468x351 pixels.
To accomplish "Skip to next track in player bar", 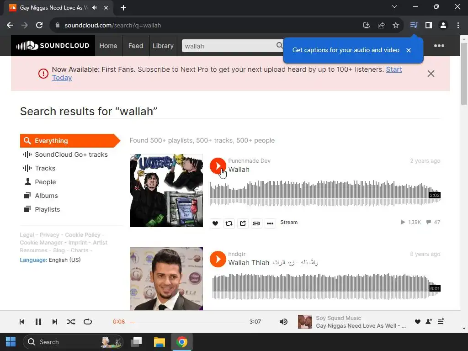I will (55, 322).
